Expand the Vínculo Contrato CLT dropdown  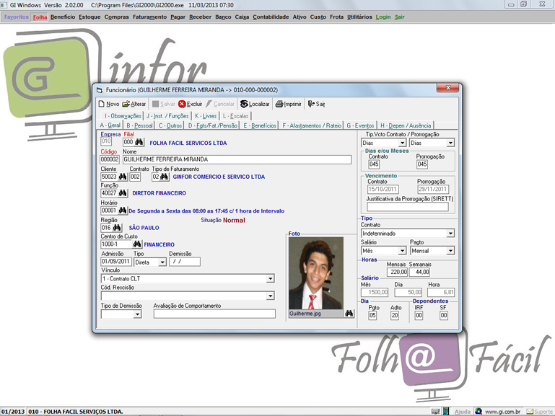tap(270, 278)
